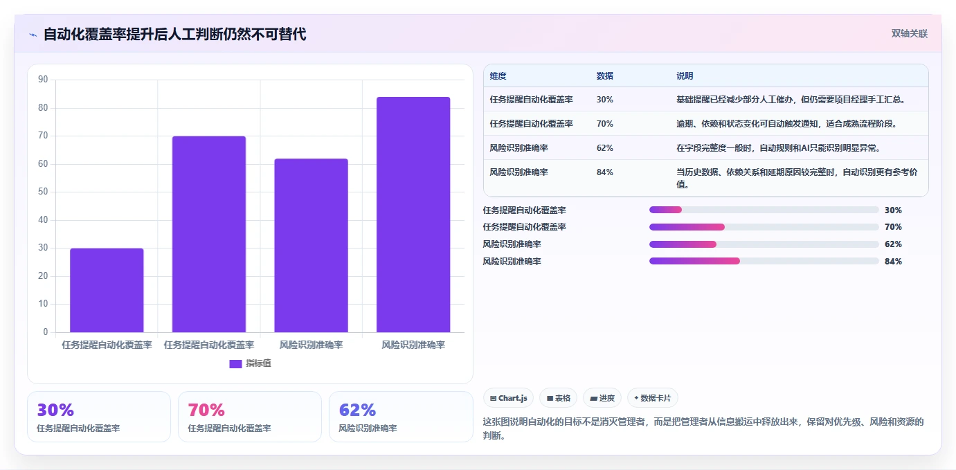
Task: Click the Chart.js chip
Action: pyautogui.click(x=508, y=398)
